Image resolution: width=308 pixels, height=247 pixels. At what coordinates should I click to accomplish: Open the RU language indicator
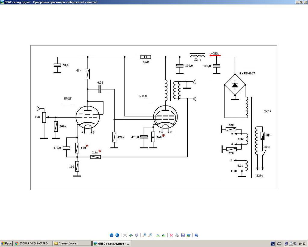click(273, 244)
